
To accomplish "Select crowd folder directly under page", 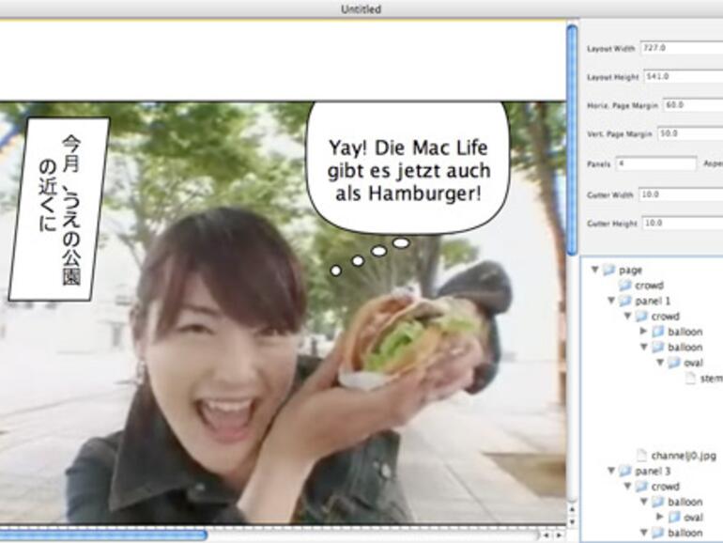I will (x=625, y=286).
